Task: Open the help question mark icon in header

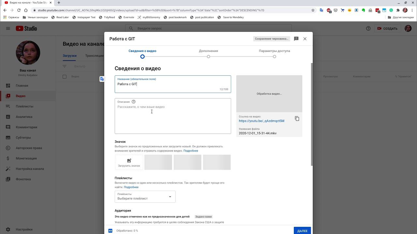Action: (368, 28)
